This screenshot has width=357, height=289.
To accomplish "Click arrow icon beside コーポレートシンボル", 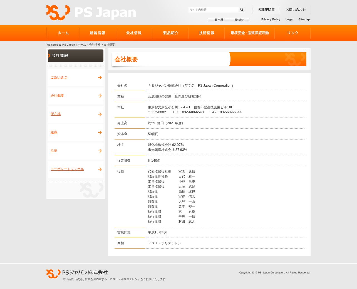I will pyautogui.click(x=100, y=169).
